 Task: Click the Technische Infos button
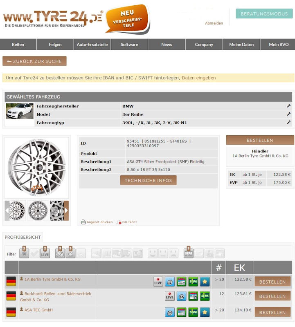point(148,180)
